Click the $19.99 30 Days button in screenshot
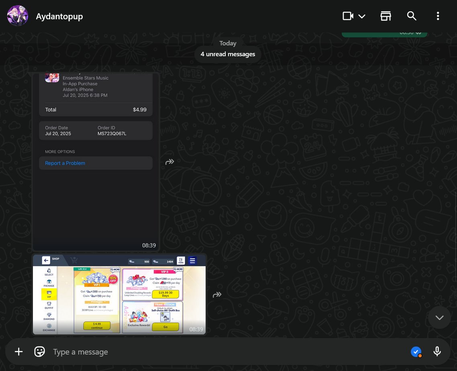 click(x=165, y=294)
